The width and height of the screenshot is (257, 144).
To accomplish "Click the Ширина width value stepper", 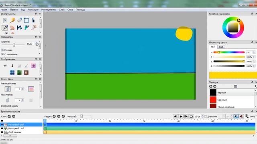I will 37,44.
